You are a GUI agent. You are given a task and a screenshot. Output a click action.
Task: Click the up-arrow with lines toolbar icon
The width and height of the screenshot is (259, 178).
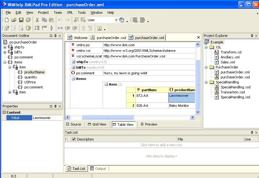tap(44, 28)
